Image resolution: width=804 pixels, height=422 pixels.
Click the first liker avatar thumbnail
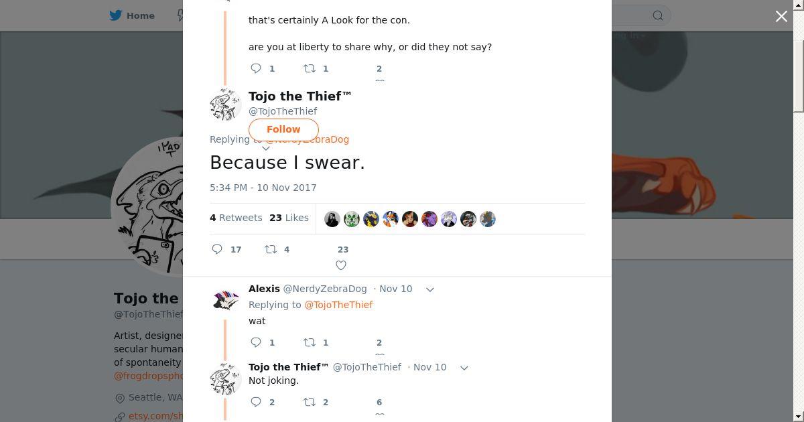pyautogui.click(x=332, y=219)
